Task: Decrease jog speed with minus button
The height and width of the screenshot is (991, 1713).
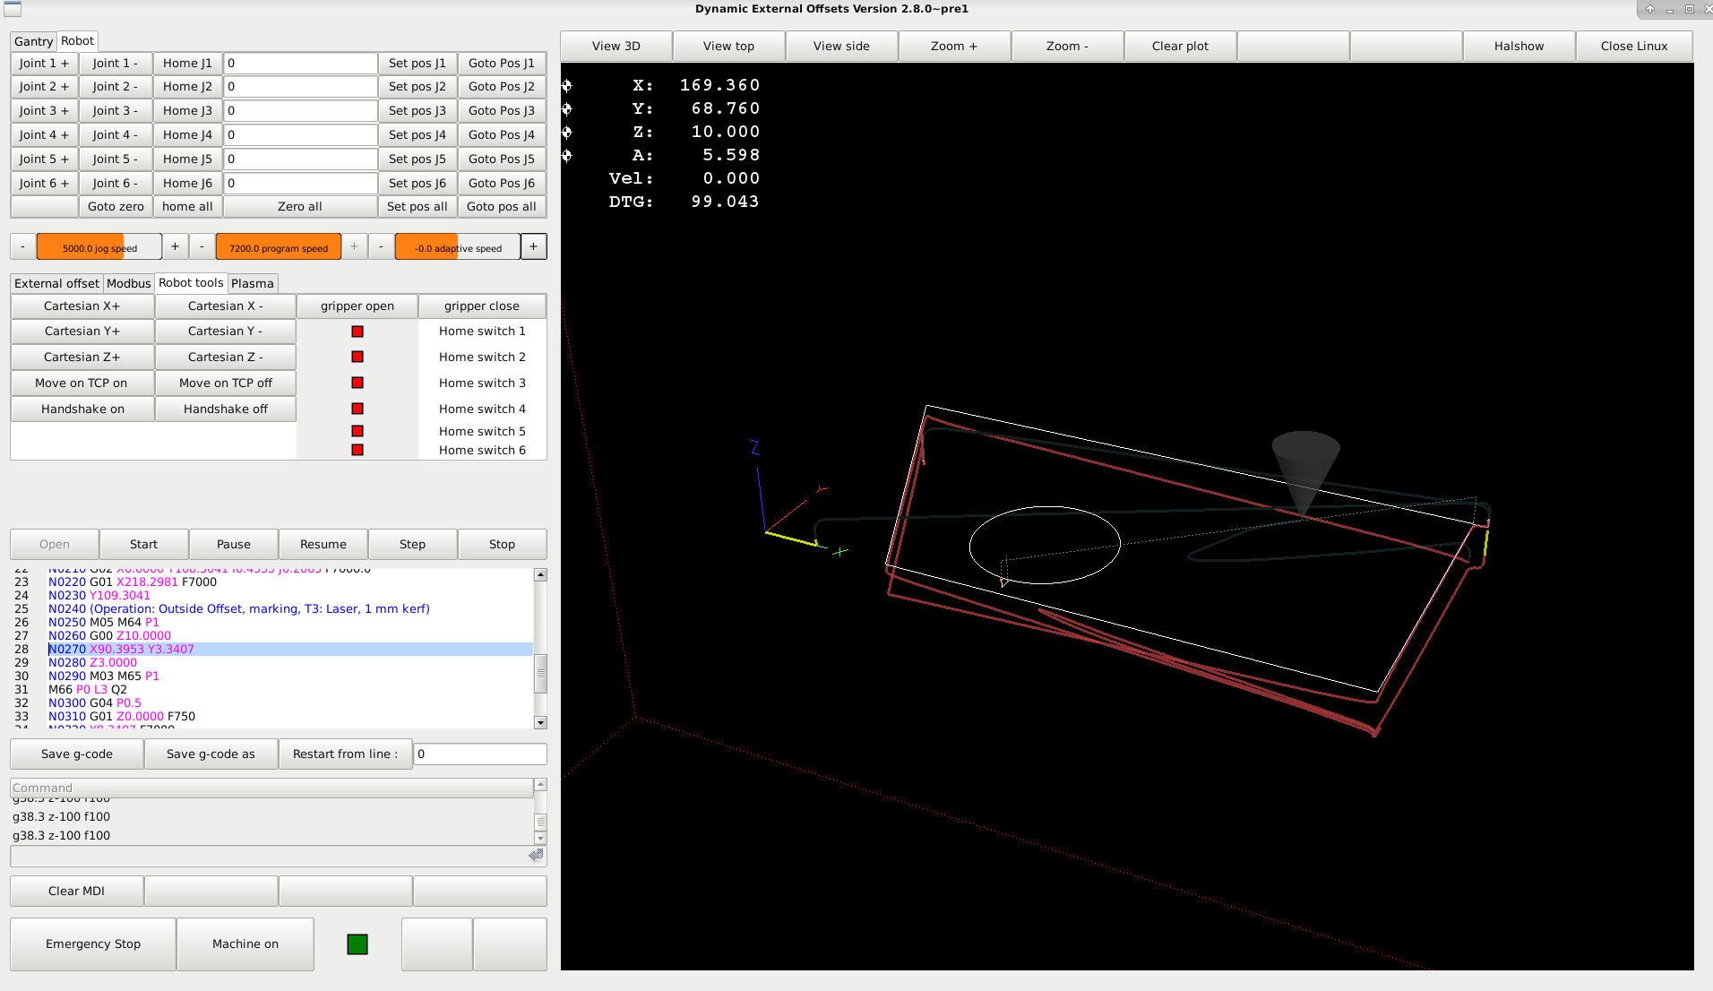Action: tap(22, 246)
